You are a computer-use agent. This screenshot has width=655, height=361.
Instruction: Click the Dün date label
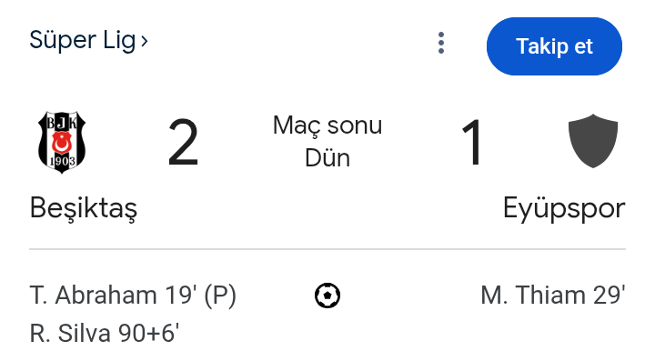tap(327, 158)
